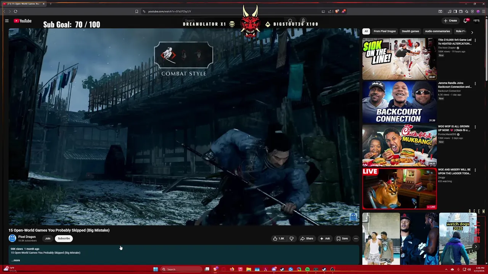Viewport: 488px width, 274px height.
Task: Open Windows Start menu
Action: tap(156, 269)
